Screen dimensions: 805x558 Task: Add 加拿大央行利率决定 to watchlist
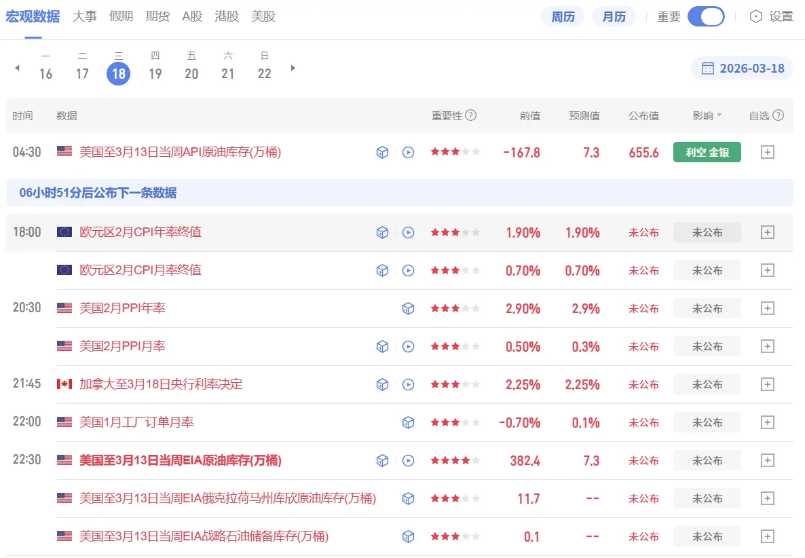pyautogui.click(x=768, y=384)
